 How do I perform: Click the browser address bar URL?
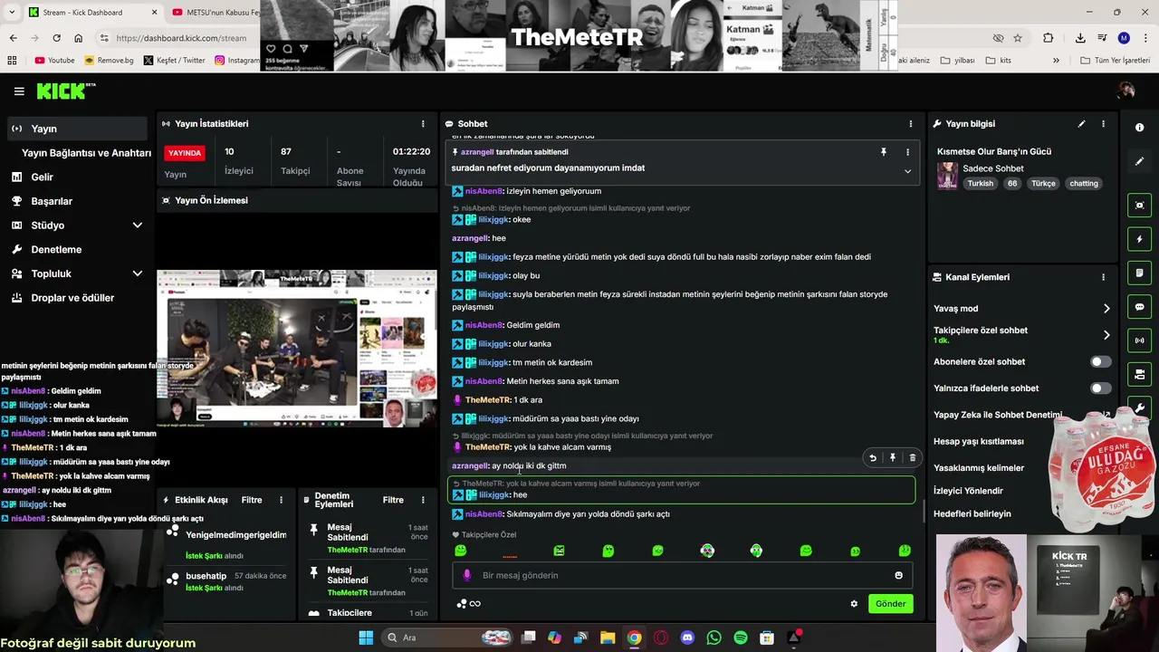[181, 38]
